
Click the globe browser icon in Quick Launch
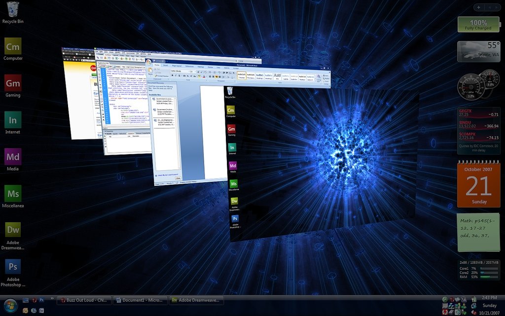pyautogui.click(x=34, y=311)
